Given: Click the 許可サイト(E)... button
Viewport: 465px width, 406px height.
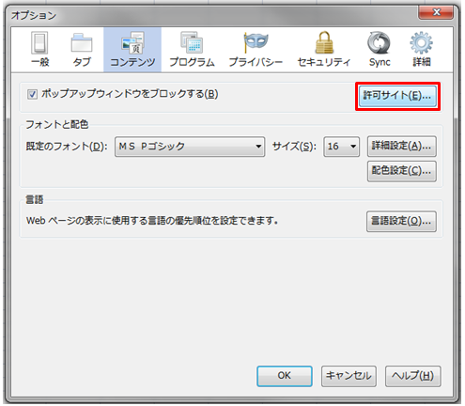Looking at the screenshot, I should coord(397,97).
